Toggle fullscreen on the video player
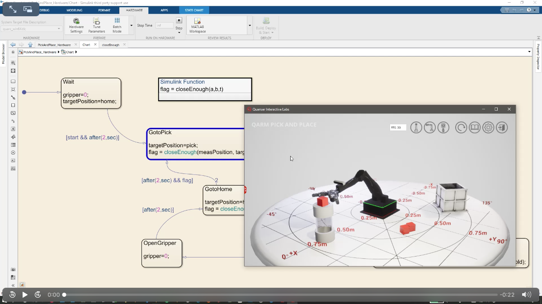 (x=13, y=9)
